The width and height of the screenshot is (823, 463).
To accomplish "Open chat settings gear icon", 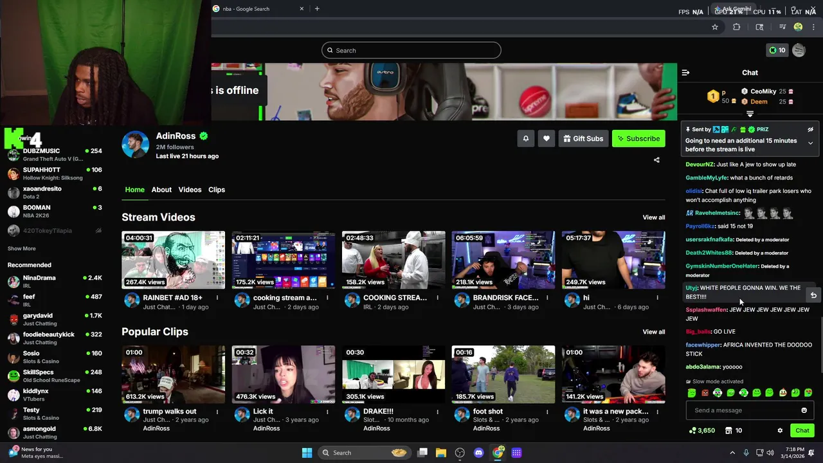I will click(780, 431).
